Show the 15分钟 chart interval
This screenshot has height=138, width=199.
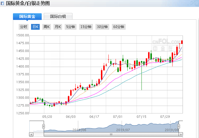(86, 27)
